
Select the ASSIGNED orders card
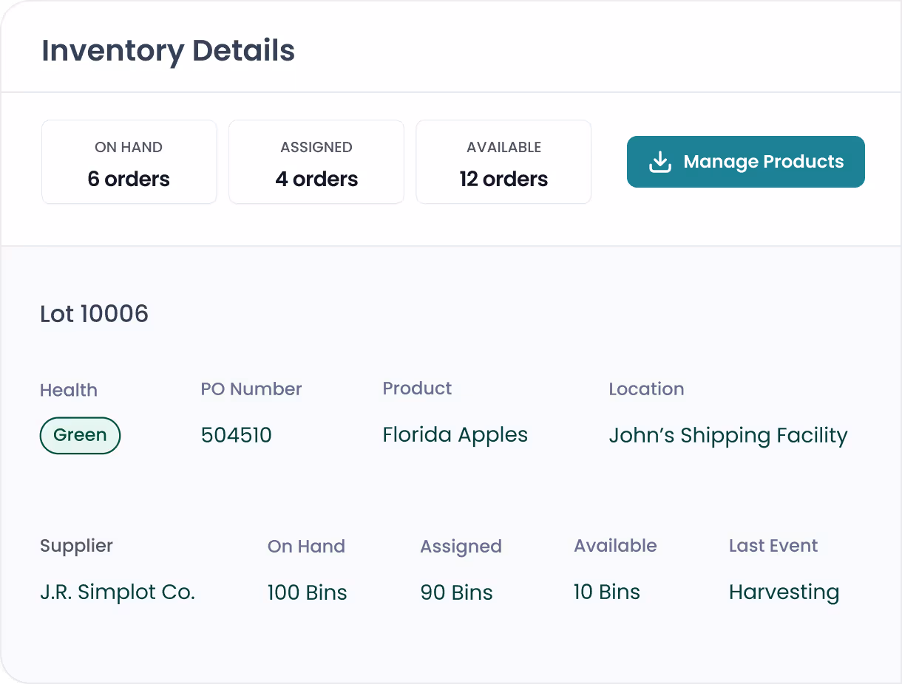tap(316, 161)
